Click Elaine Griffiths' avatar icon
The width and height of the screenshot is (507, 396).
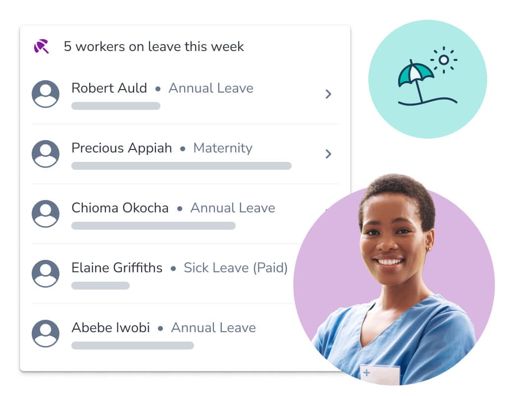tap(45, 273)
